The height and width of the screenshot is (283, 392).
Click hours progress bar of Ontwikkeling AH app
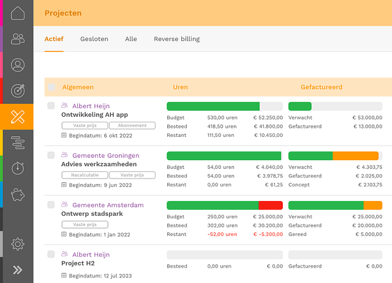(225, 106)
